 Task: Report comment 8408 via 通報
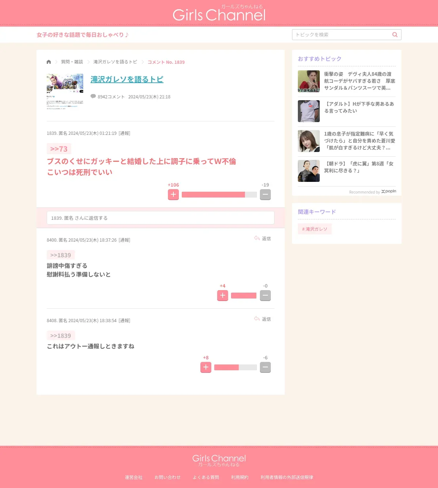point(124,321)
